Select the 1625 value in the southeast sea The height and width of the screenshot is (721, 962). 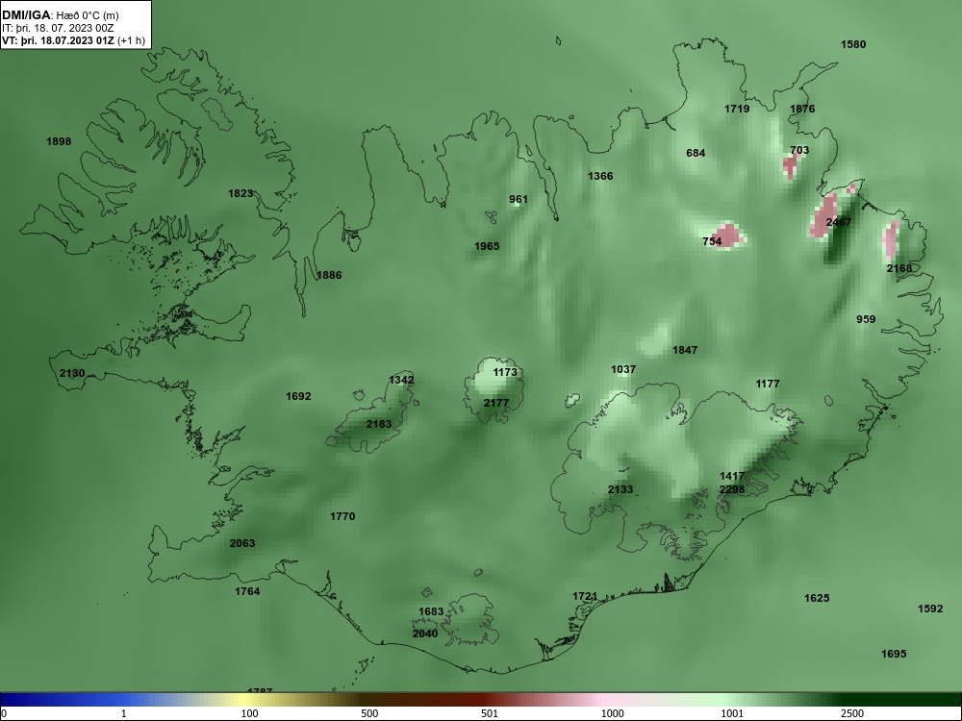(817, 598)
